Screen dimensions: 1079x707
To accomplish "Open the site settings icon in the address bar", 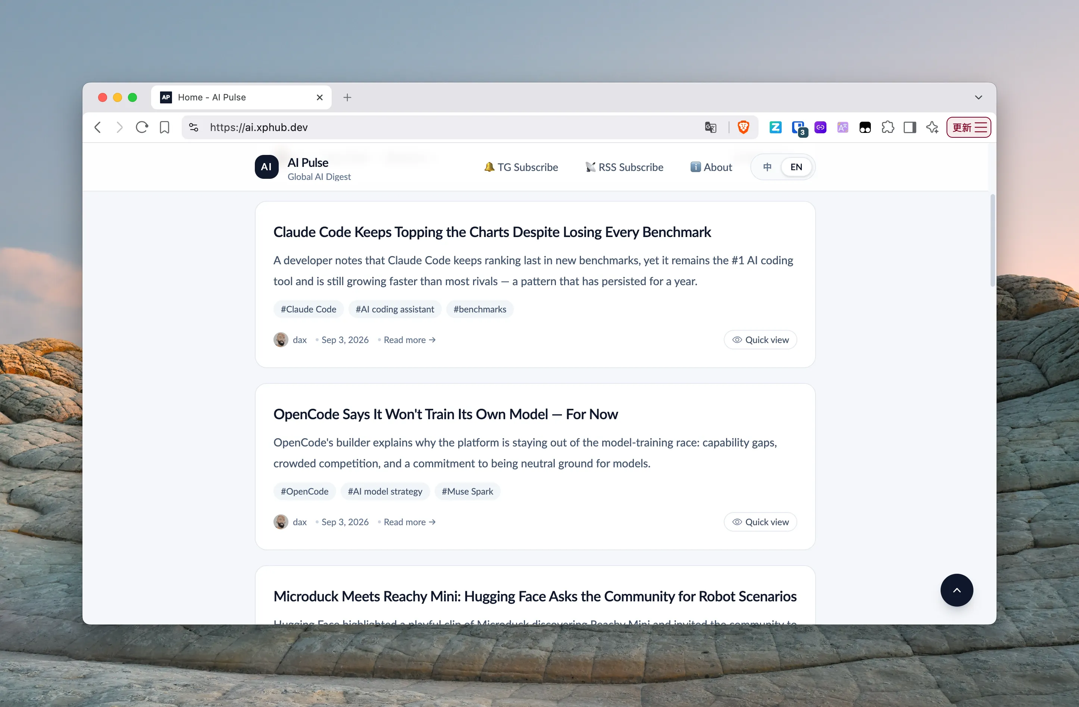I will click(x=194, y=127).
